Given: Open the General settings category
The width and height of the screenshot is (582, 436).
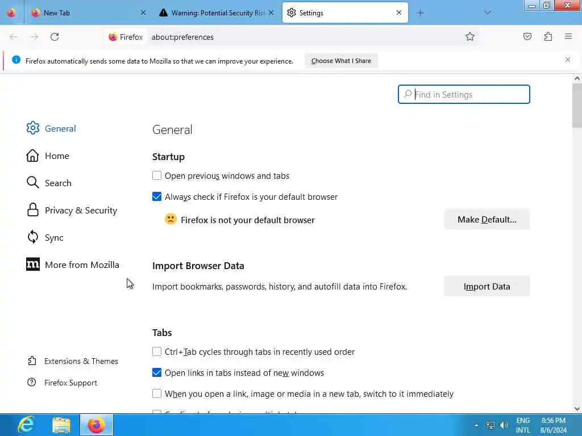Looking at the screenshot, I should 51,128.
